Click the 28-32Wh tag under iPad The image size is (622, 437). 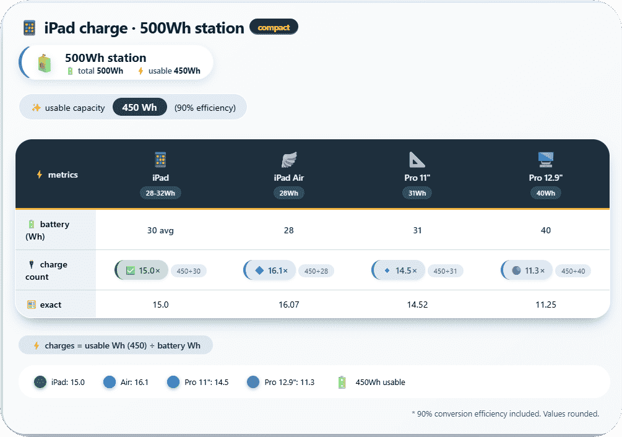click(x=160, y=193)
